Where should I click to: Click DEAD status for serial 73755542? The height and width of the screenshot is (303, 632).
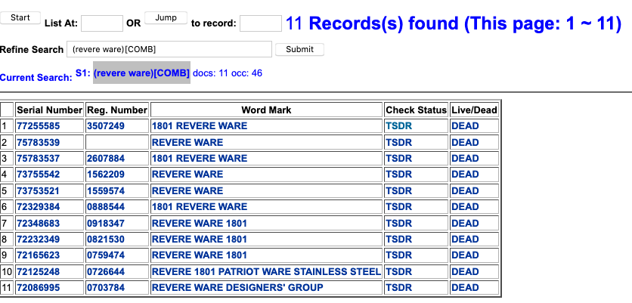click(465, 175)
